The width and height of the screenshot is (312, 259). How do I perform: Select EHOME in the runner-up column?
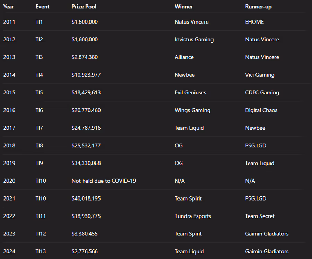[x=254, y=22]
